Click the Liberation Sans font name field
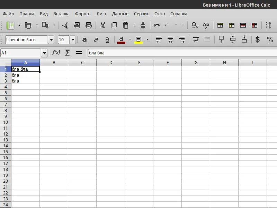The height and width of the screenshot is (208, 277). tap(27, 40)
